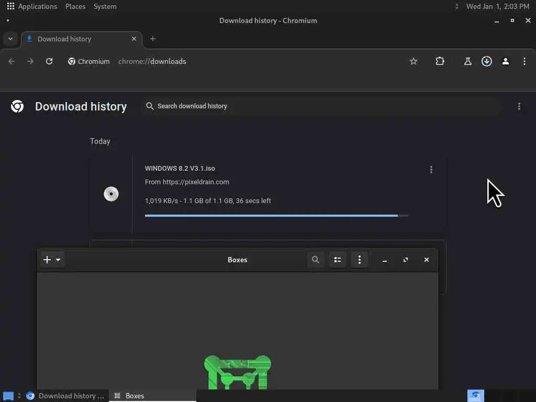The height and width of the screenshot is (402, 536).
Task: Click the clock showing Wed Jan 1, 2:03 PM
Action: click(497, 6)
